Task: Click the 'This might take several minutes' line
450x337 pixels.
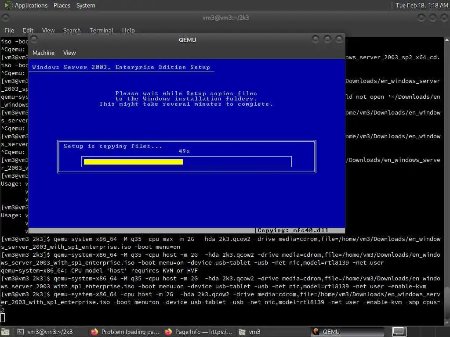Action: point(186,104)
